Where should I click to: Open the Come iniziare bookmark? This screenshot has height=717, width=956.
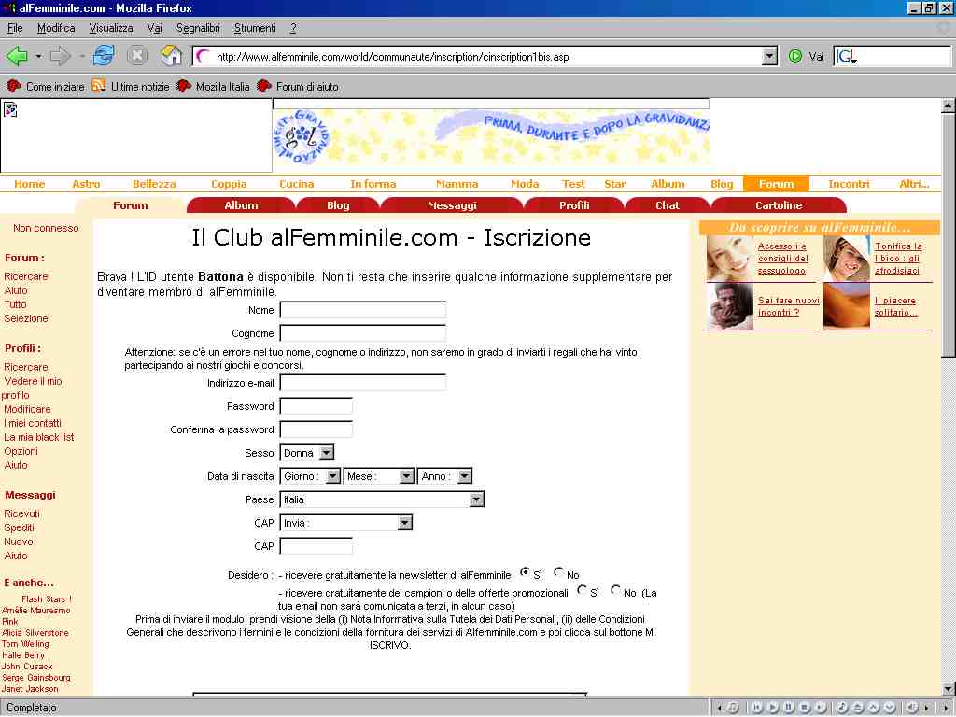point(45,87)
